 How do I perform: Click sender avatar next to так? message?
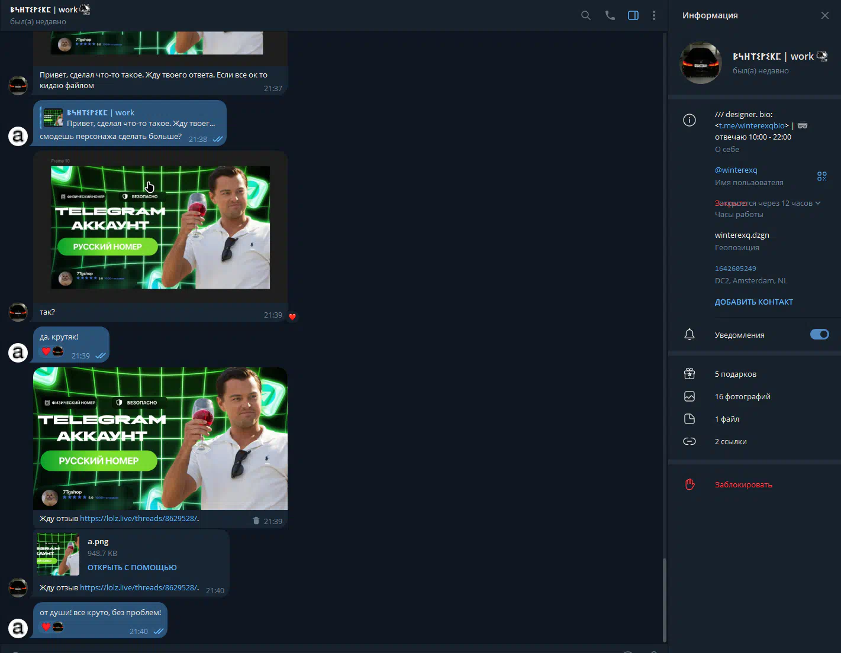(x=18, y=312)
